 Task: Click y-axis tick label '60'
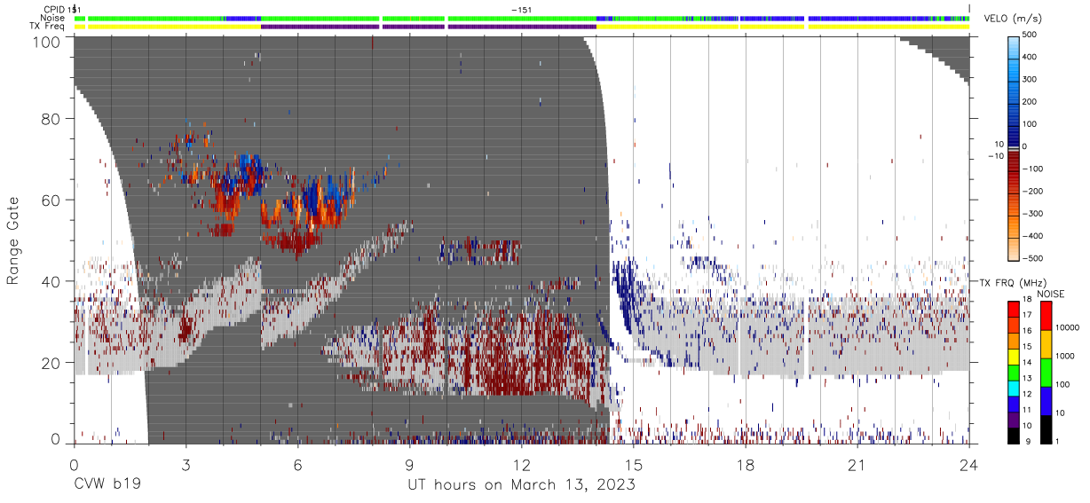pyautogui.click(x=51, y=200)
